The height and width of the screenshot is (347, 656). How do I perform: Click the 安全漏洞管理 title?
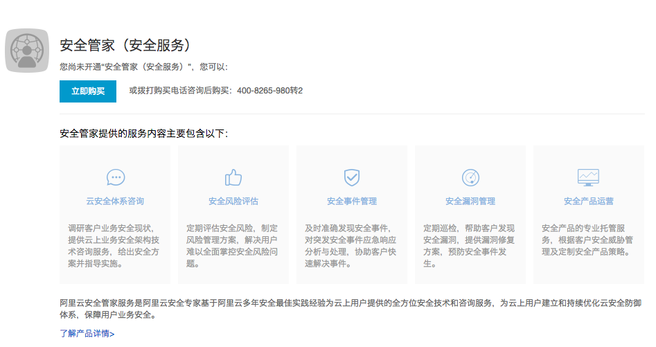(x=470, y=201)
